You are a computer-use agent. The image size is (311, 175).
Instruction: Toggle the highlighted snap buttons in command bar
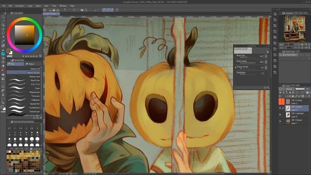(108, 10)
